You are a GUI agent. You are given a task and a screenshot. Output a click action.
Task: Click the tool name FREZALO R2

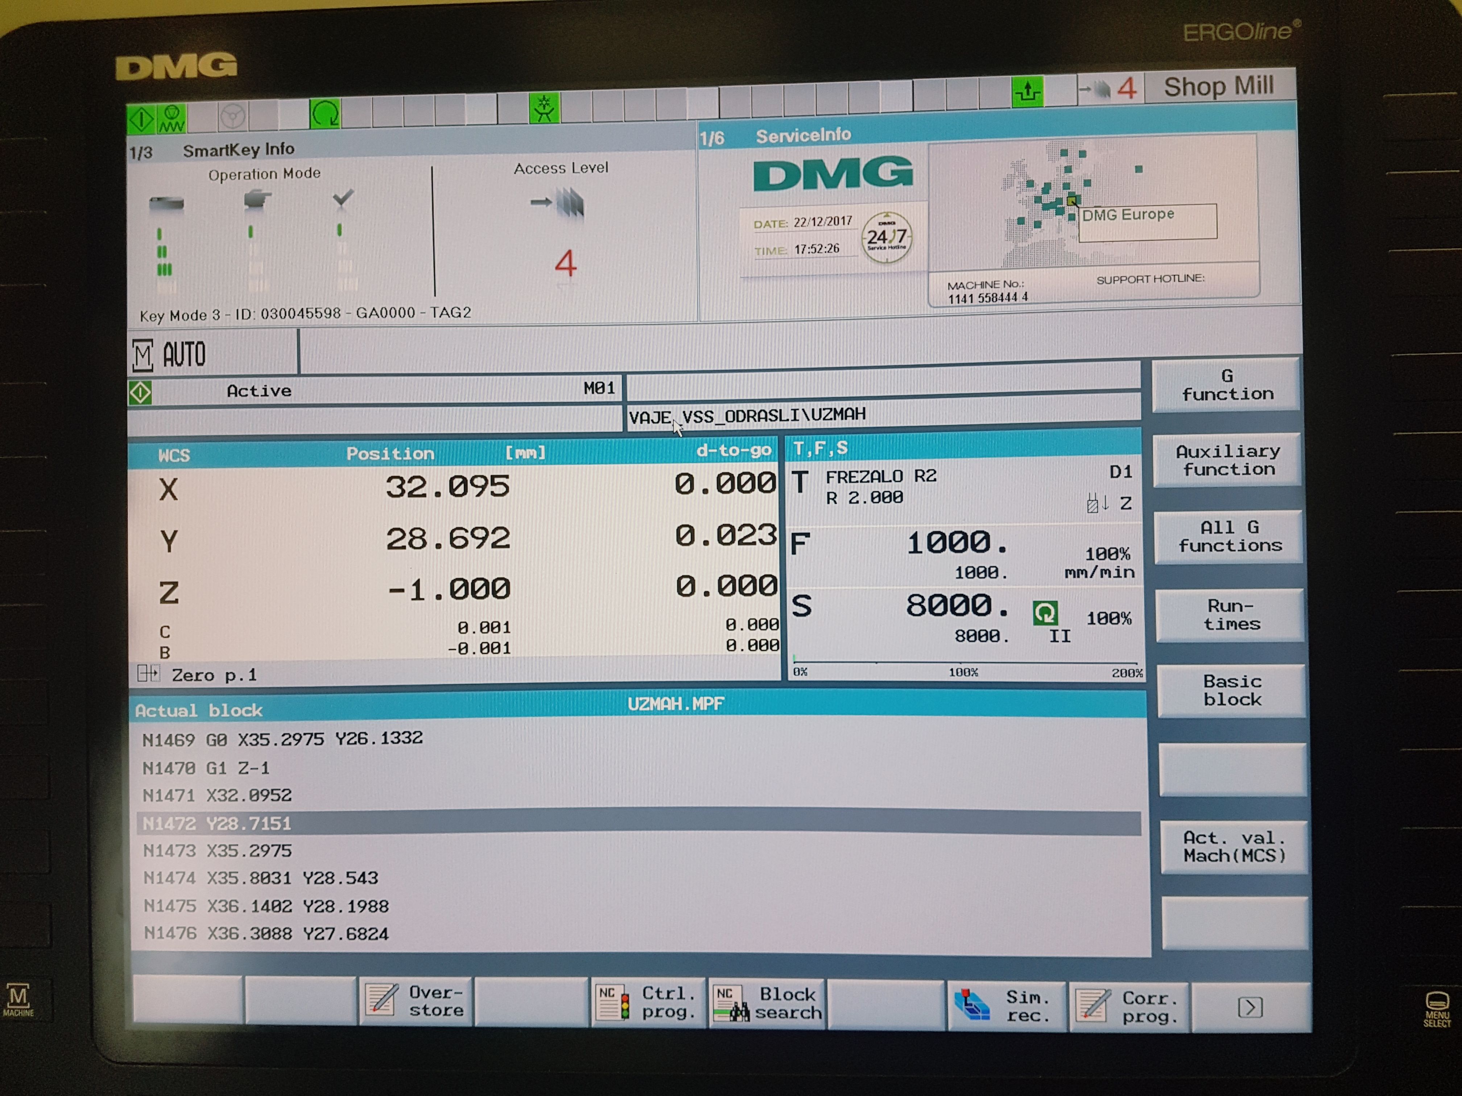click(881, 476)
